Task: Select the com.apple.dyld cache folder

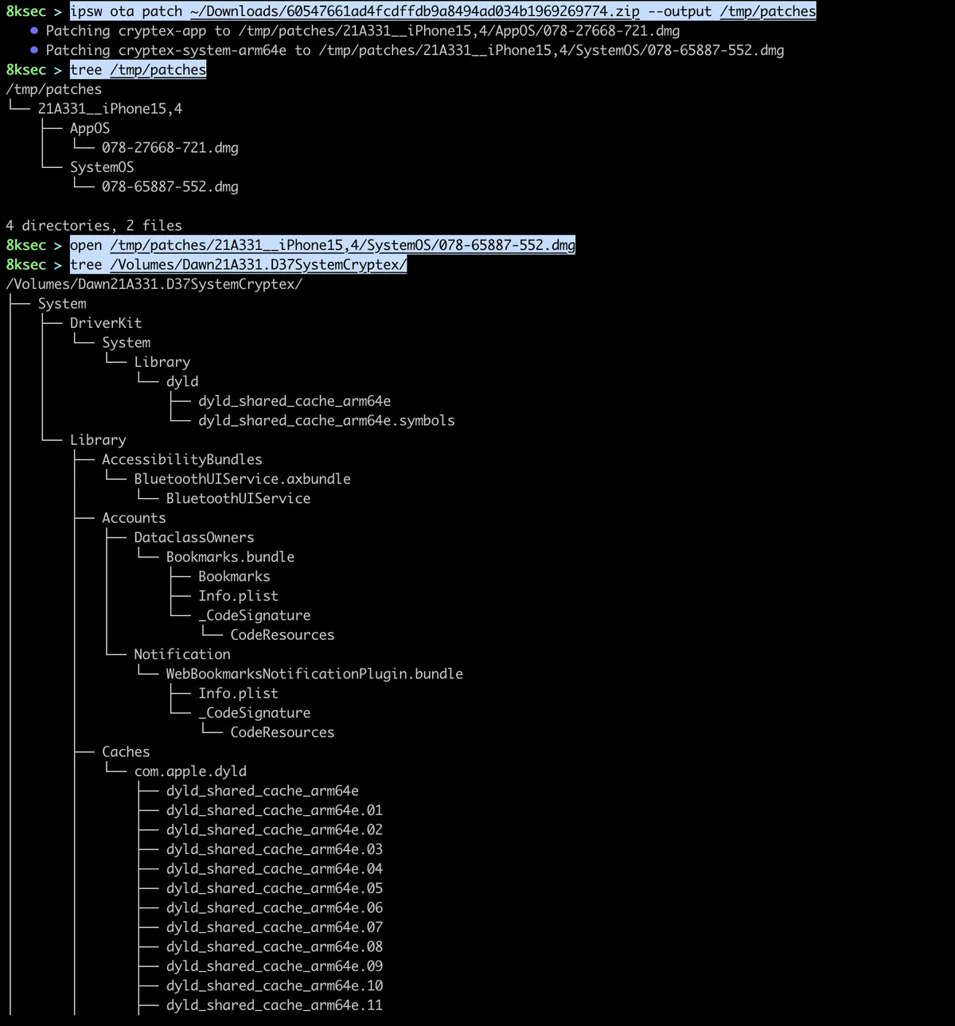Action: [190, 770]
